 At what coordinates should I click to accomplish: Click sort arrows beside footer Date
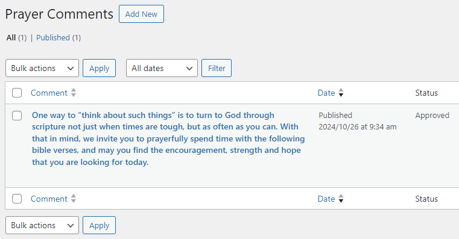pos(341,199)
